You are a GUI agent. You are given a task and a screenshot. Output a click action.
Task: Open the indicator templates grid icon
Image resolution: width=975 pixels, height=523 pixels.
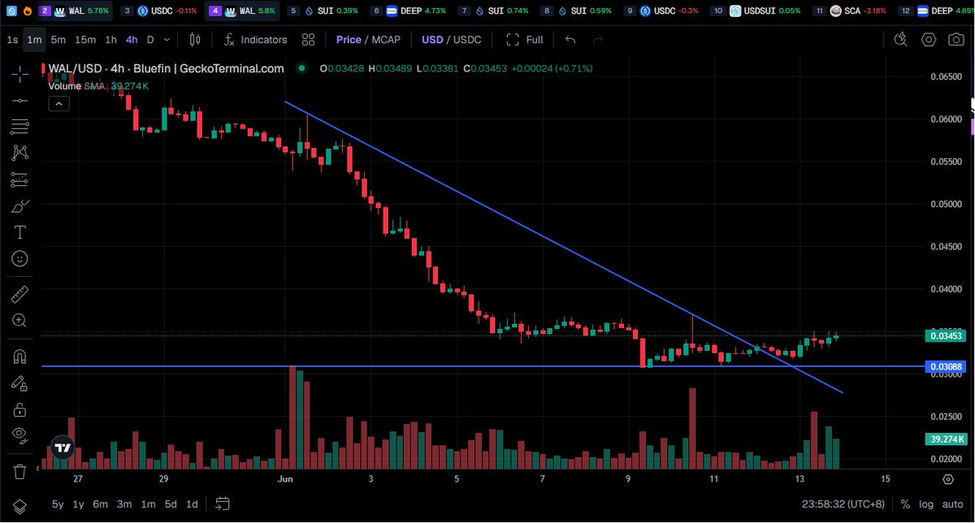pyautogui.click(x=308, y=39)
